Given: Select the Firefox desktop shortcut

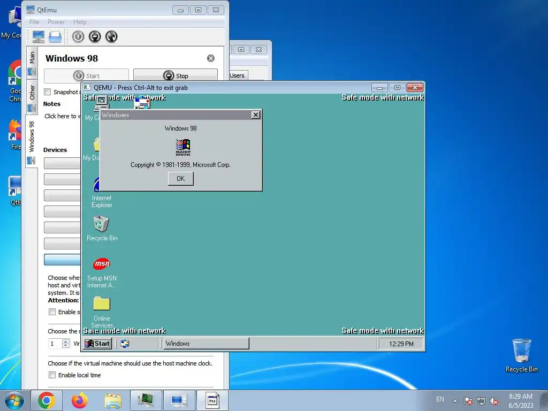Looking at the screenshot, I should (14, 134).
